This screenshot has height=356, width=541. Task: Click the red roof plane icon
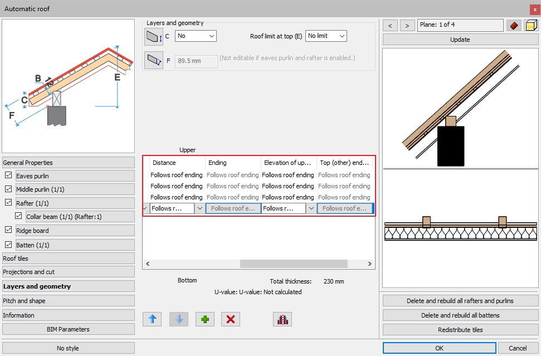tap(513, 26)
